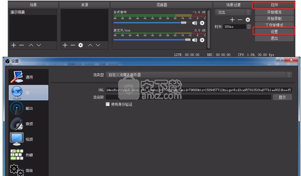Click the 开始推流 button
Viewport: 301px width, 176px height.
tap(274, 12)
